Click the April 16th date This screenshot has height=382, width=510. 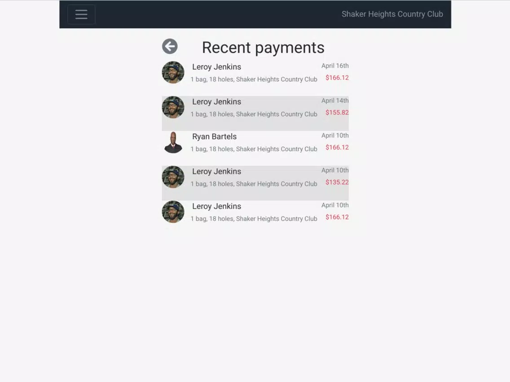pyautogui.click(x=335, y=65)
